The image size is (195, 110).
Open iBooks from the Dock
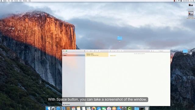pos(114,108)
